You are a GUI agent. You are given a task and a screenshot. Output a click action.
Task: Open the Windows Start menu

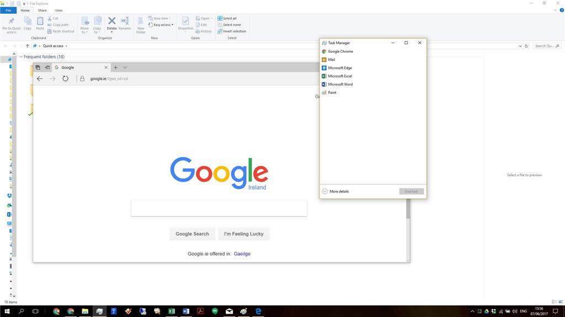7,311
